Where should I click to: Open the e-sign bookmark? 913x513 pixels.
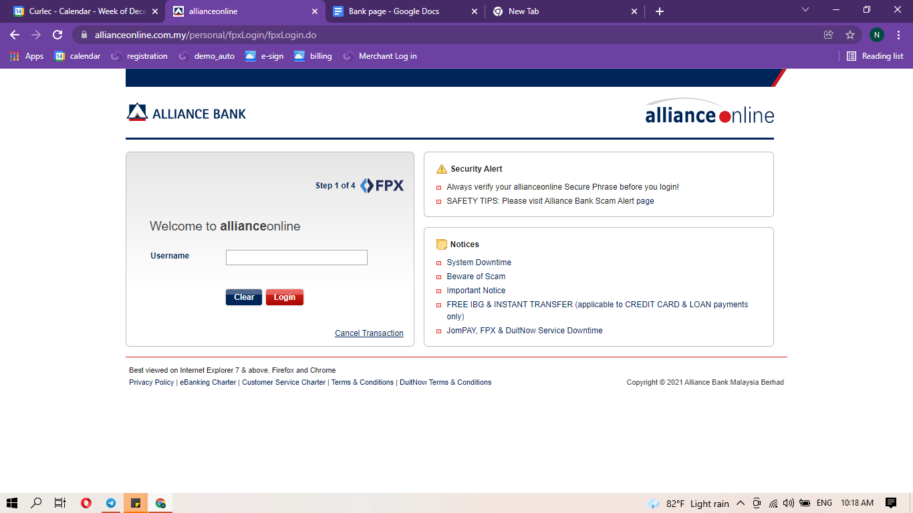point(265,56)
